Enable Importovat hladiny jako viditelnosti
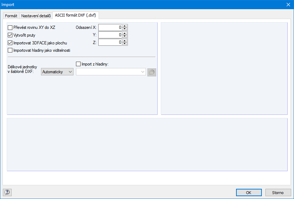 pos(10,50)
